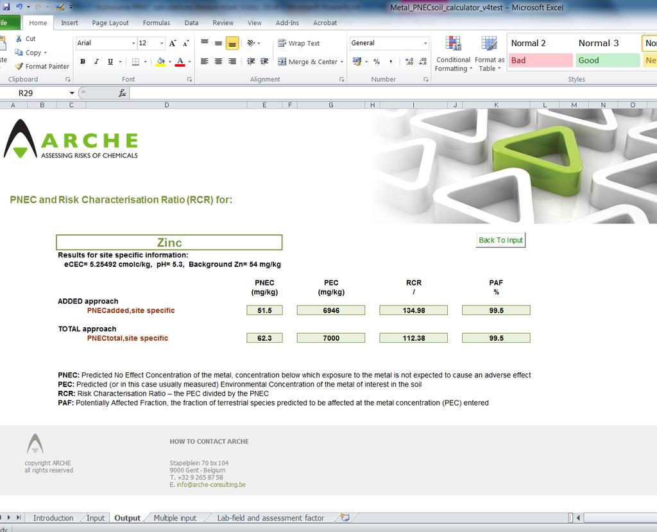Image resolution: width=657 pixels, height=532 pixels.
Task: Click the Increase Indent icon
Action: click(x=264, y=62)
